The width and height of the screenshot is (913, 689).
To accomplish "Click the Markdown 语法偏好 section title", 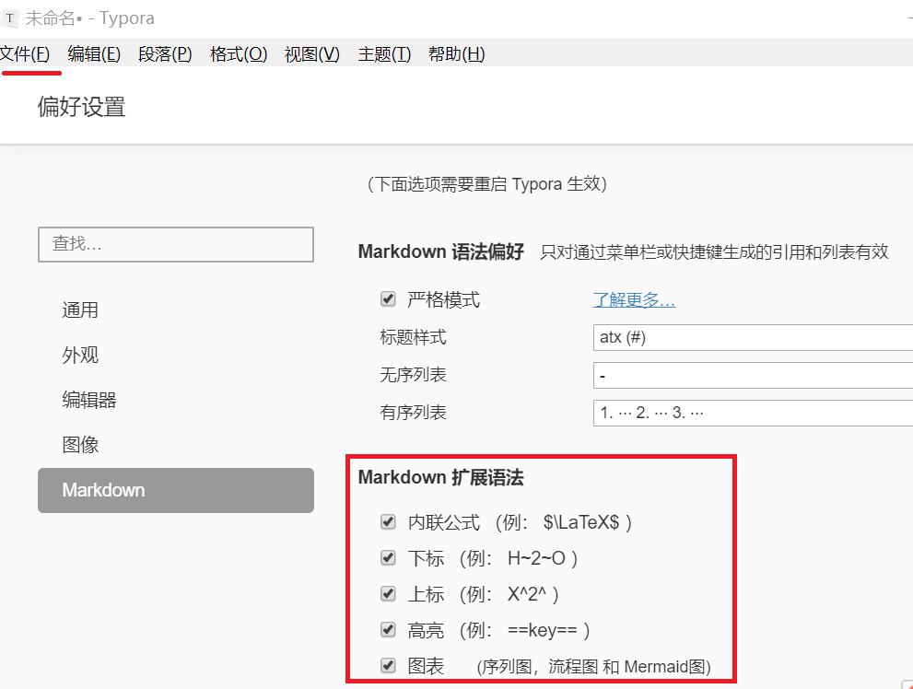I will (x=440, y=251).
